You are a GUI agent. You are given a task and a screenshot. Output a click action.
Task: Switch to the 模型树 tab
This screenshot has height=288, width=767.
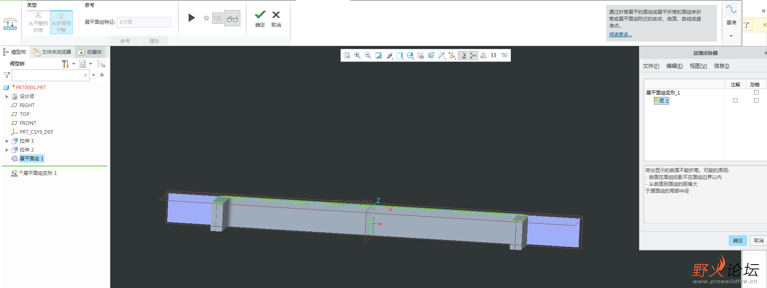(x=15, y=52)
